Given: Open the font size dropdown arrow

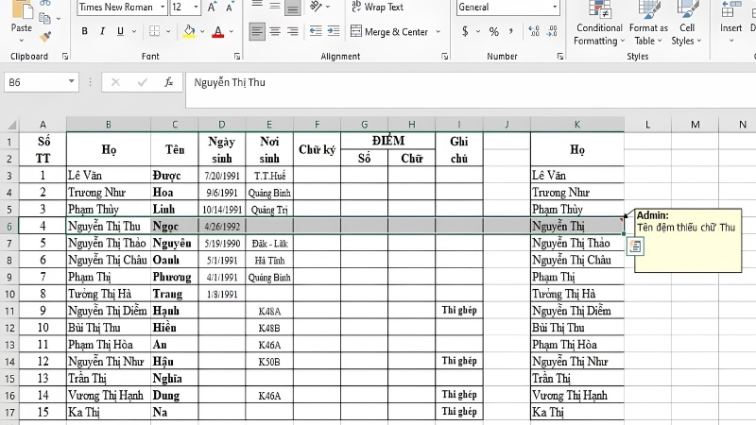Looking at the screenshot, I should 196,7.
